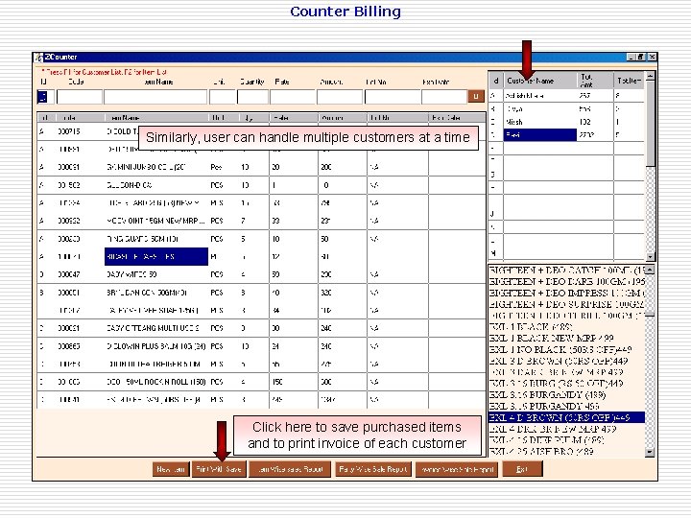Image resolution: width=691 pixels, height=518 pixels.
Task: Click the Tot. Amt column header
Action: [x=595, y=81]
